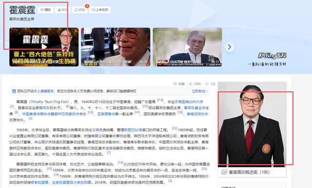The width and height of the screenshot is (312, 188).
Task: Open the 银紫荆星章 link
Action: point(39,183)
